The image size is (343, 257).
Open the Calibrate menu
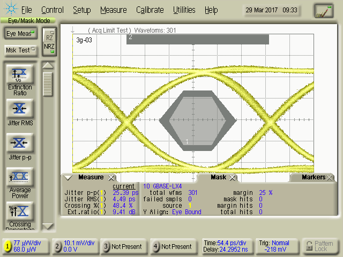(150, 10)
